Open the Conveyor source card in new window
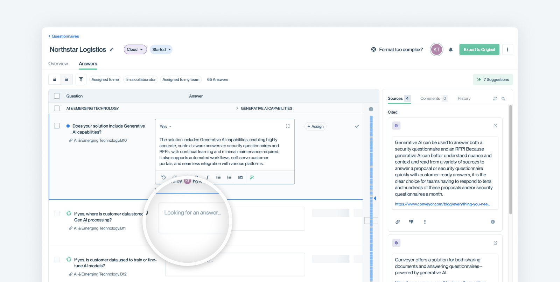The height and width of the screenshot is (282, 560). (495, 243)
